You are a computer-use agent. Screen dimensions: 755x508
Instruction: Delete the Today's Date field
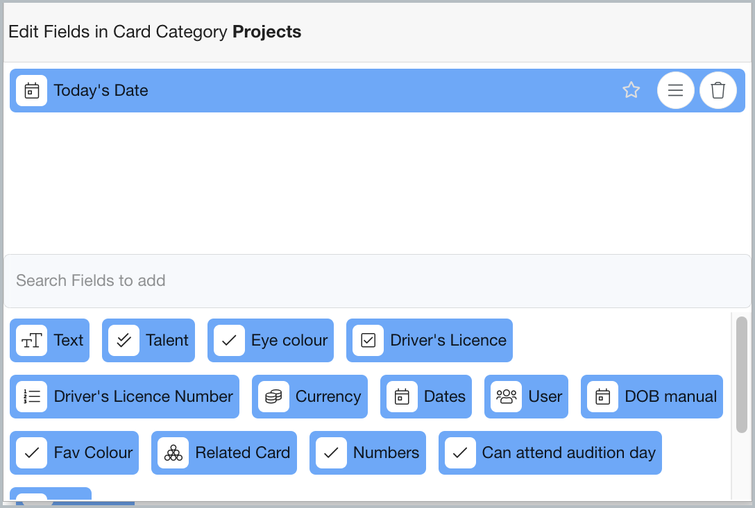tap(718, 90)
